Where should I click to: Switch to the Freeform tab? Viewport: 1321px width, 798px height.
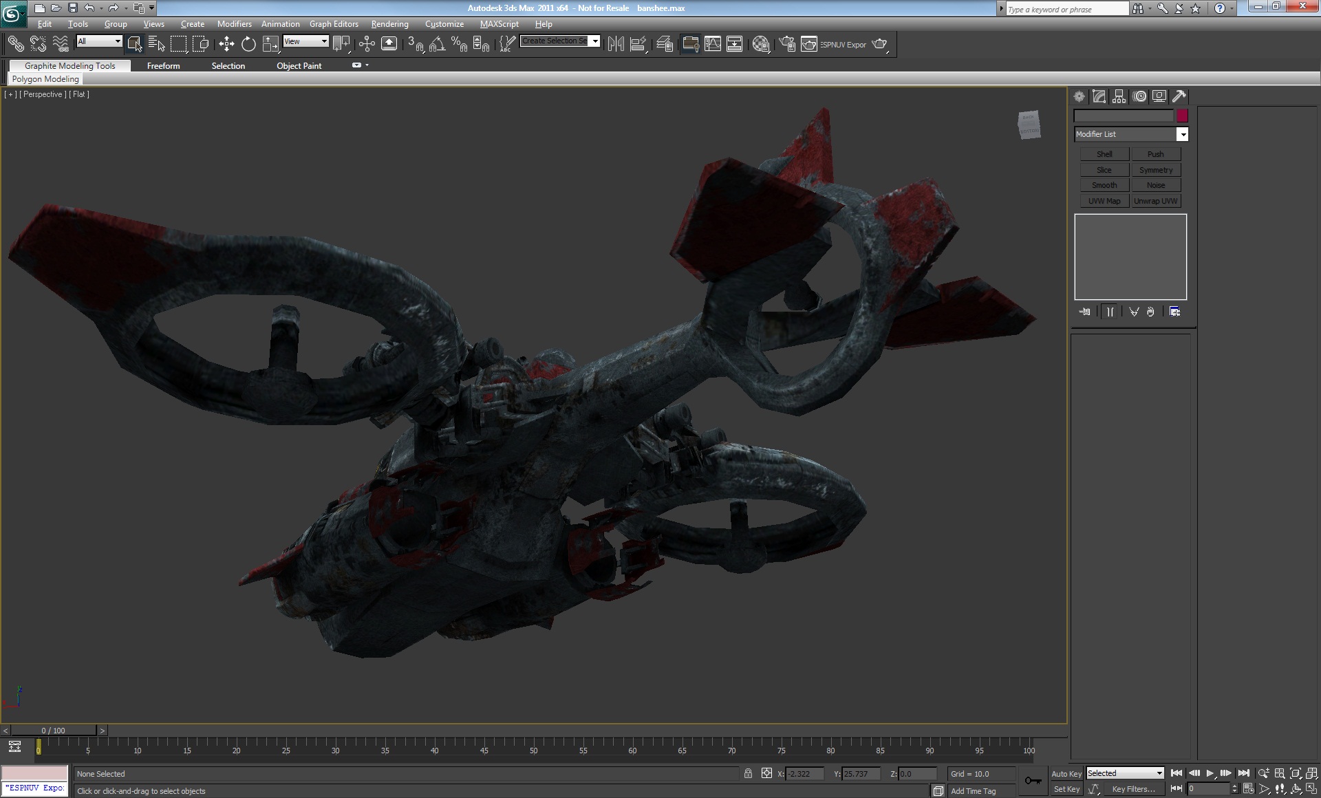point(163,66)
